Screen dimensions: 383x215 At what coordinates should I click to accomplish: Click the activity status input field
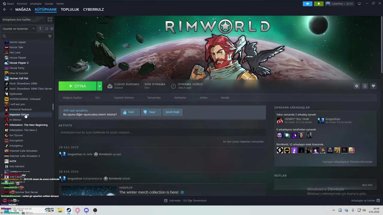coord(162,132)
